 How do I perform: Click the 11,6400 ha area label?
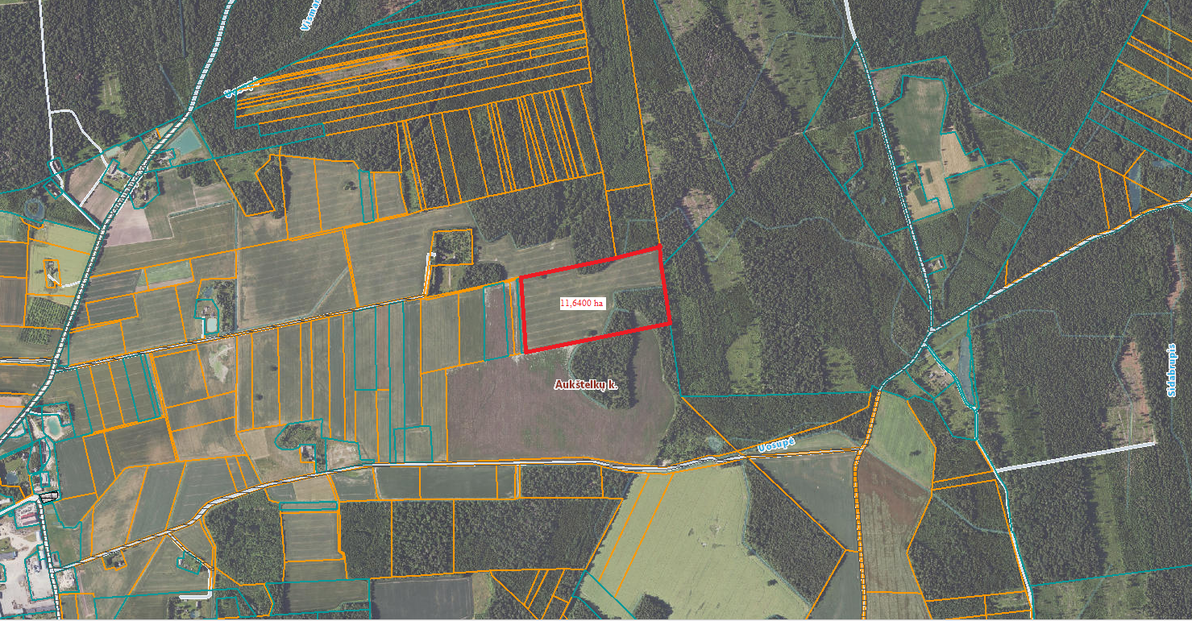[582, 303]
